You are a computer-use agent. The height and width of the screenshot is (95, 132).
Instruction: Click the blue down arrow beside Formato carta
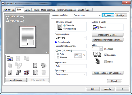[x=56, y=42]
